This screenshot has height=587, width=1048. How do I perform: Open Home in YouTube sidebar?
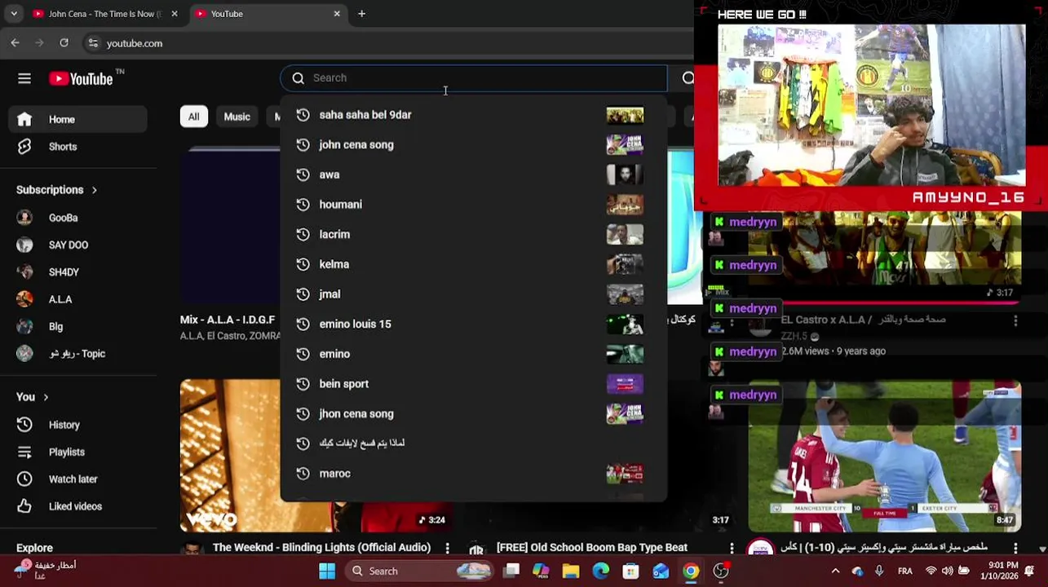tap(78, 119)
